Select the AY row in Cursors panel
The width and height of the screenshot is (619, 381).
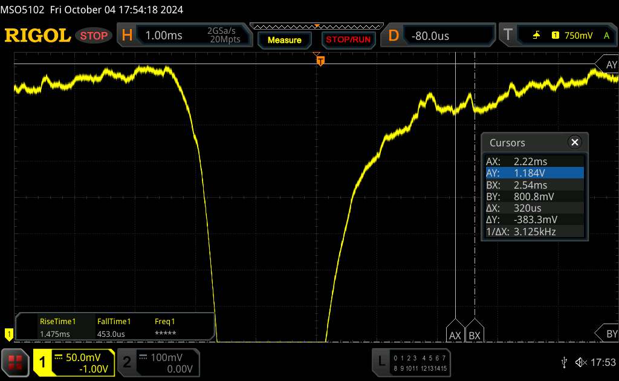534,173
